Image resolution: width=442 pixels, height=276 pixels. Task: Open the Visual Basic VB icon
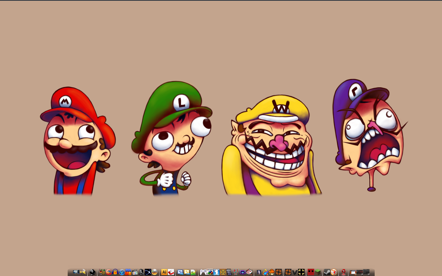[180, 272]
